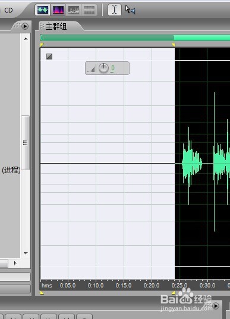The width and height of the screenshot is (230, 319).
Task: Click the green horizontal zoom navigation bar
Action: 135,37
